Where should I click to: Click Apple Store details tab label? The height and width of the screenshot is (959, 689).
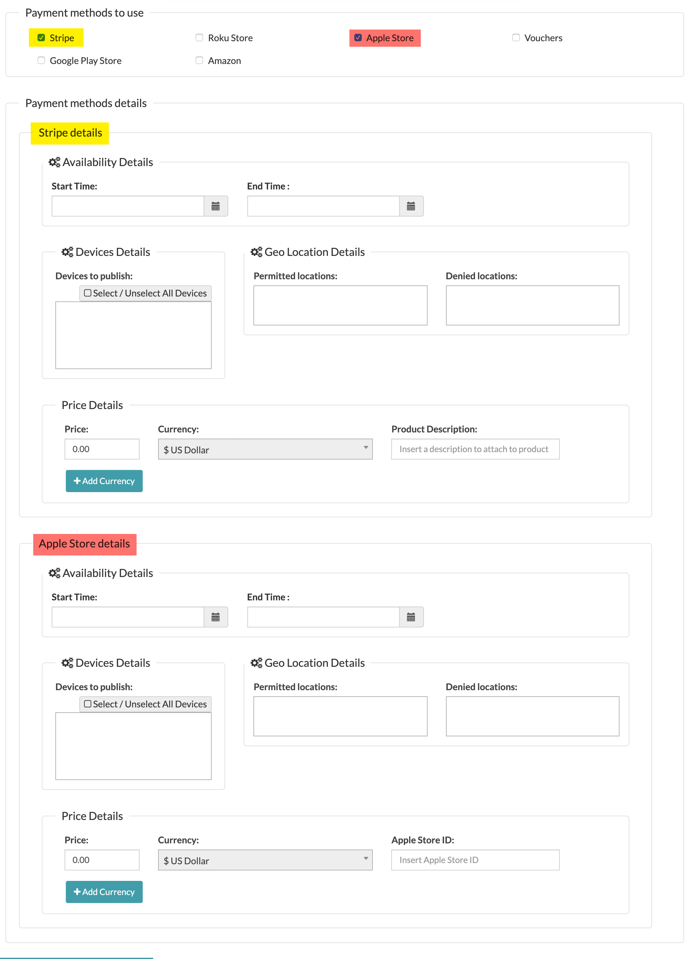click(84, 543)
